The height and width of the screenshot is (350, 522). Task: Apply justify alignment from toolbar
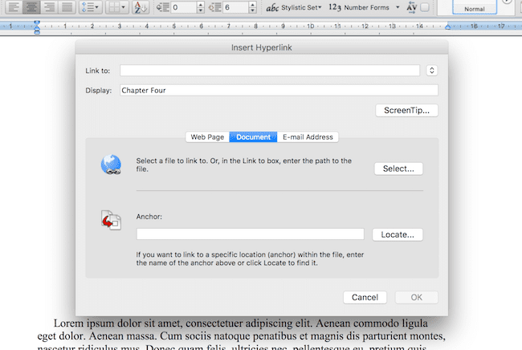click(x=67, y=7)
